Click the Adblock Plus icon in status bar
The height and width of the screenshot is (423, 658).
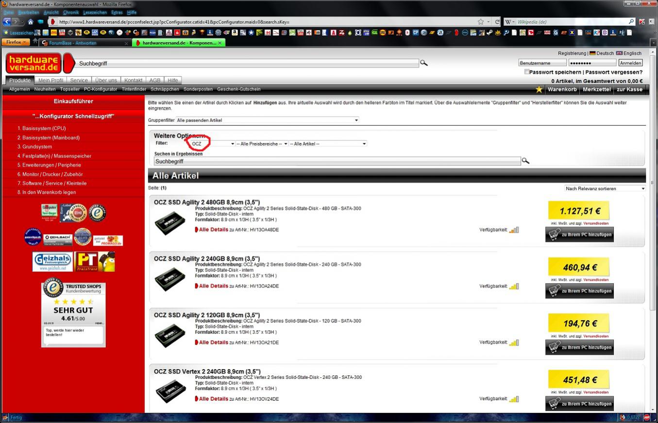coord(647,417)
